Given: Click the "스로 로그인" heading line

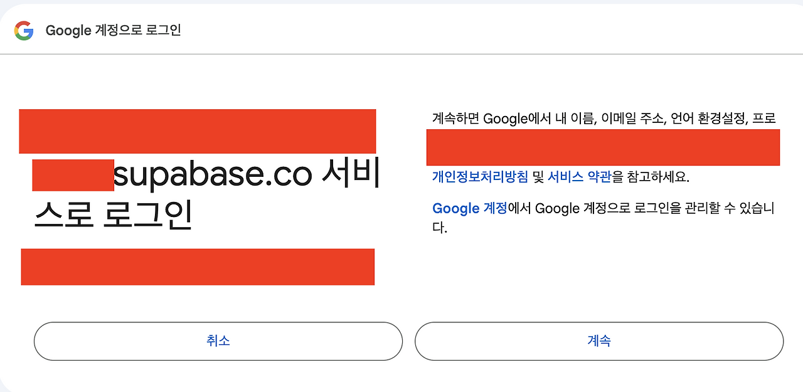Looking at the screenshot, I should pyautogui.click(x=112, y=215).
